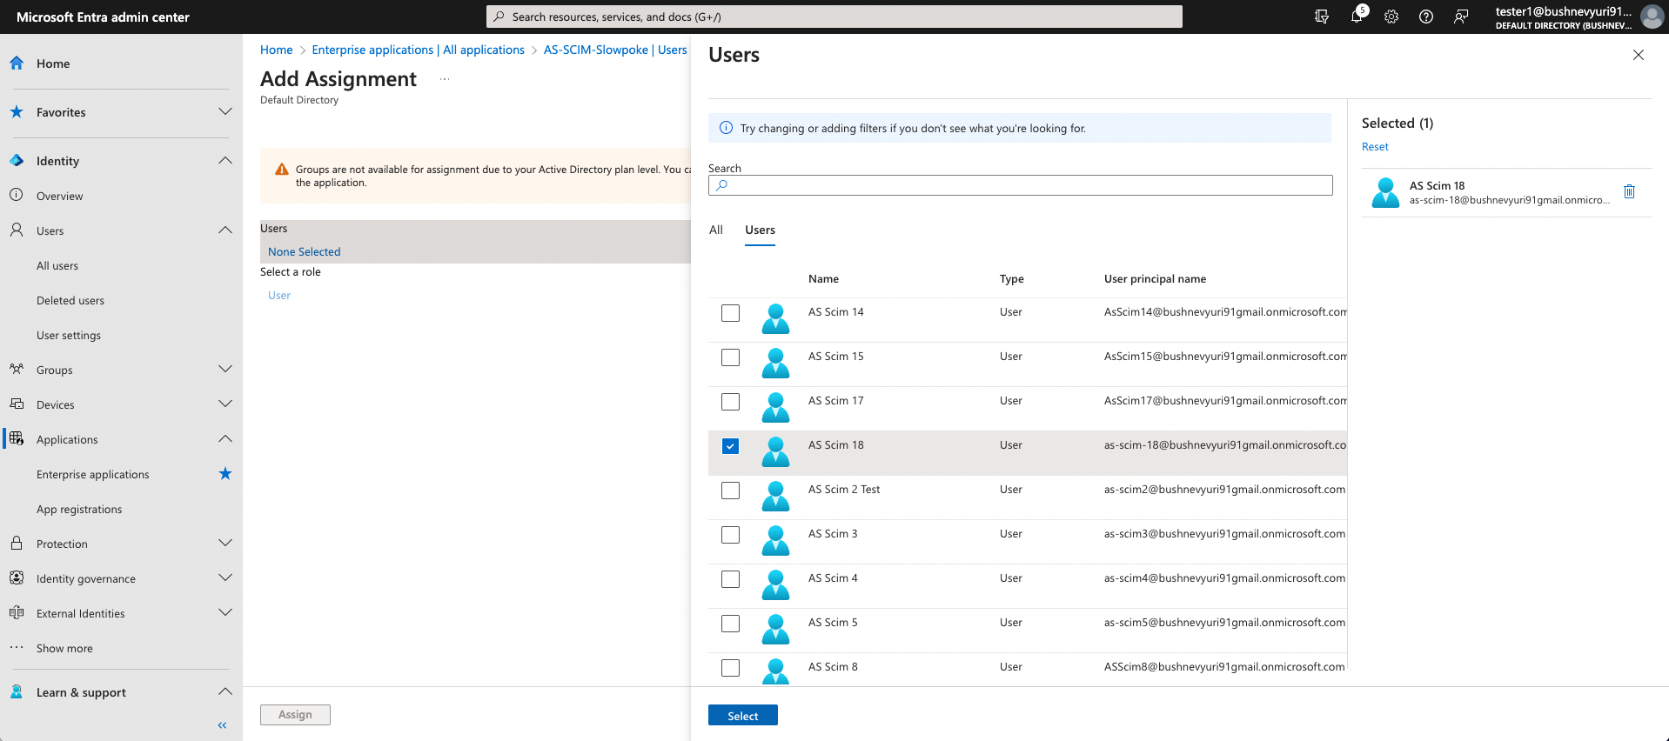Collapse the Users section chevron in the sidebar
1669x741 pixels.
[x=225, y=230]
